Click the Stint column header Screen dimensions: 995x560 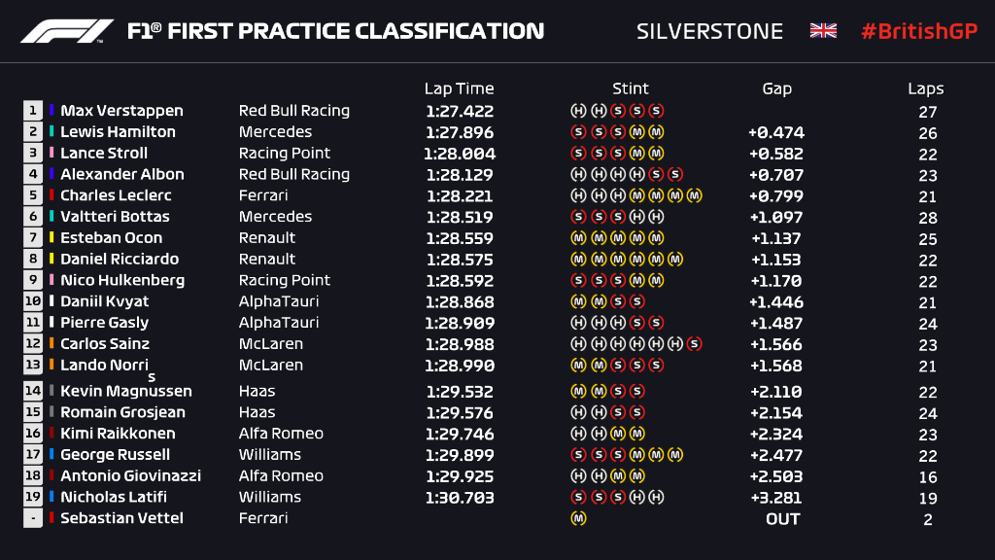point(631,88)
